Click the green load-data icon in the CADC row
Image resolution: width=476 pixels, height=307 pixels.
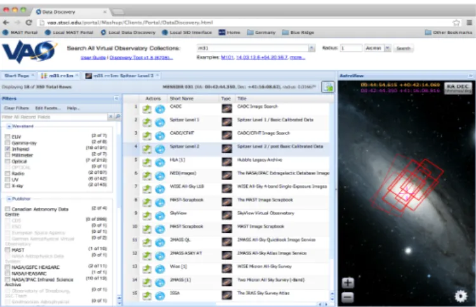pos(147,109)
